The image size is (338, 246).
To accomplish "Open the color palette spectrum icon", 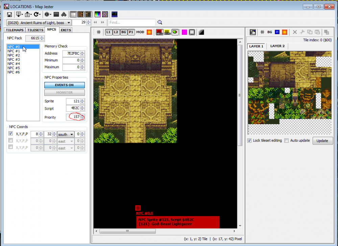I will 97,15.
